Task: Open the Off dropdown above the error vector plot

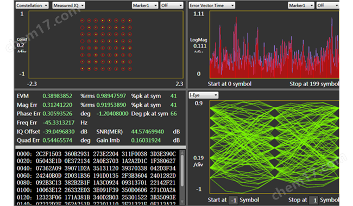Action: pyautogui.click(x=328, y=5)
